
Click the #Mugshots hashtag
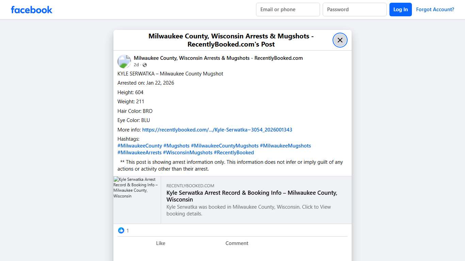(176, 145)
